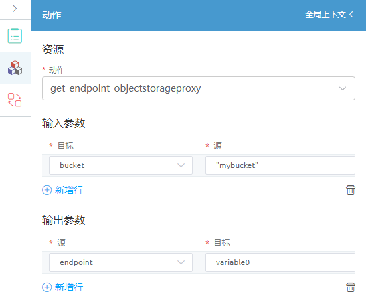
Task: Click the "mybucket" source input field
Action: (x=280, y=165)
